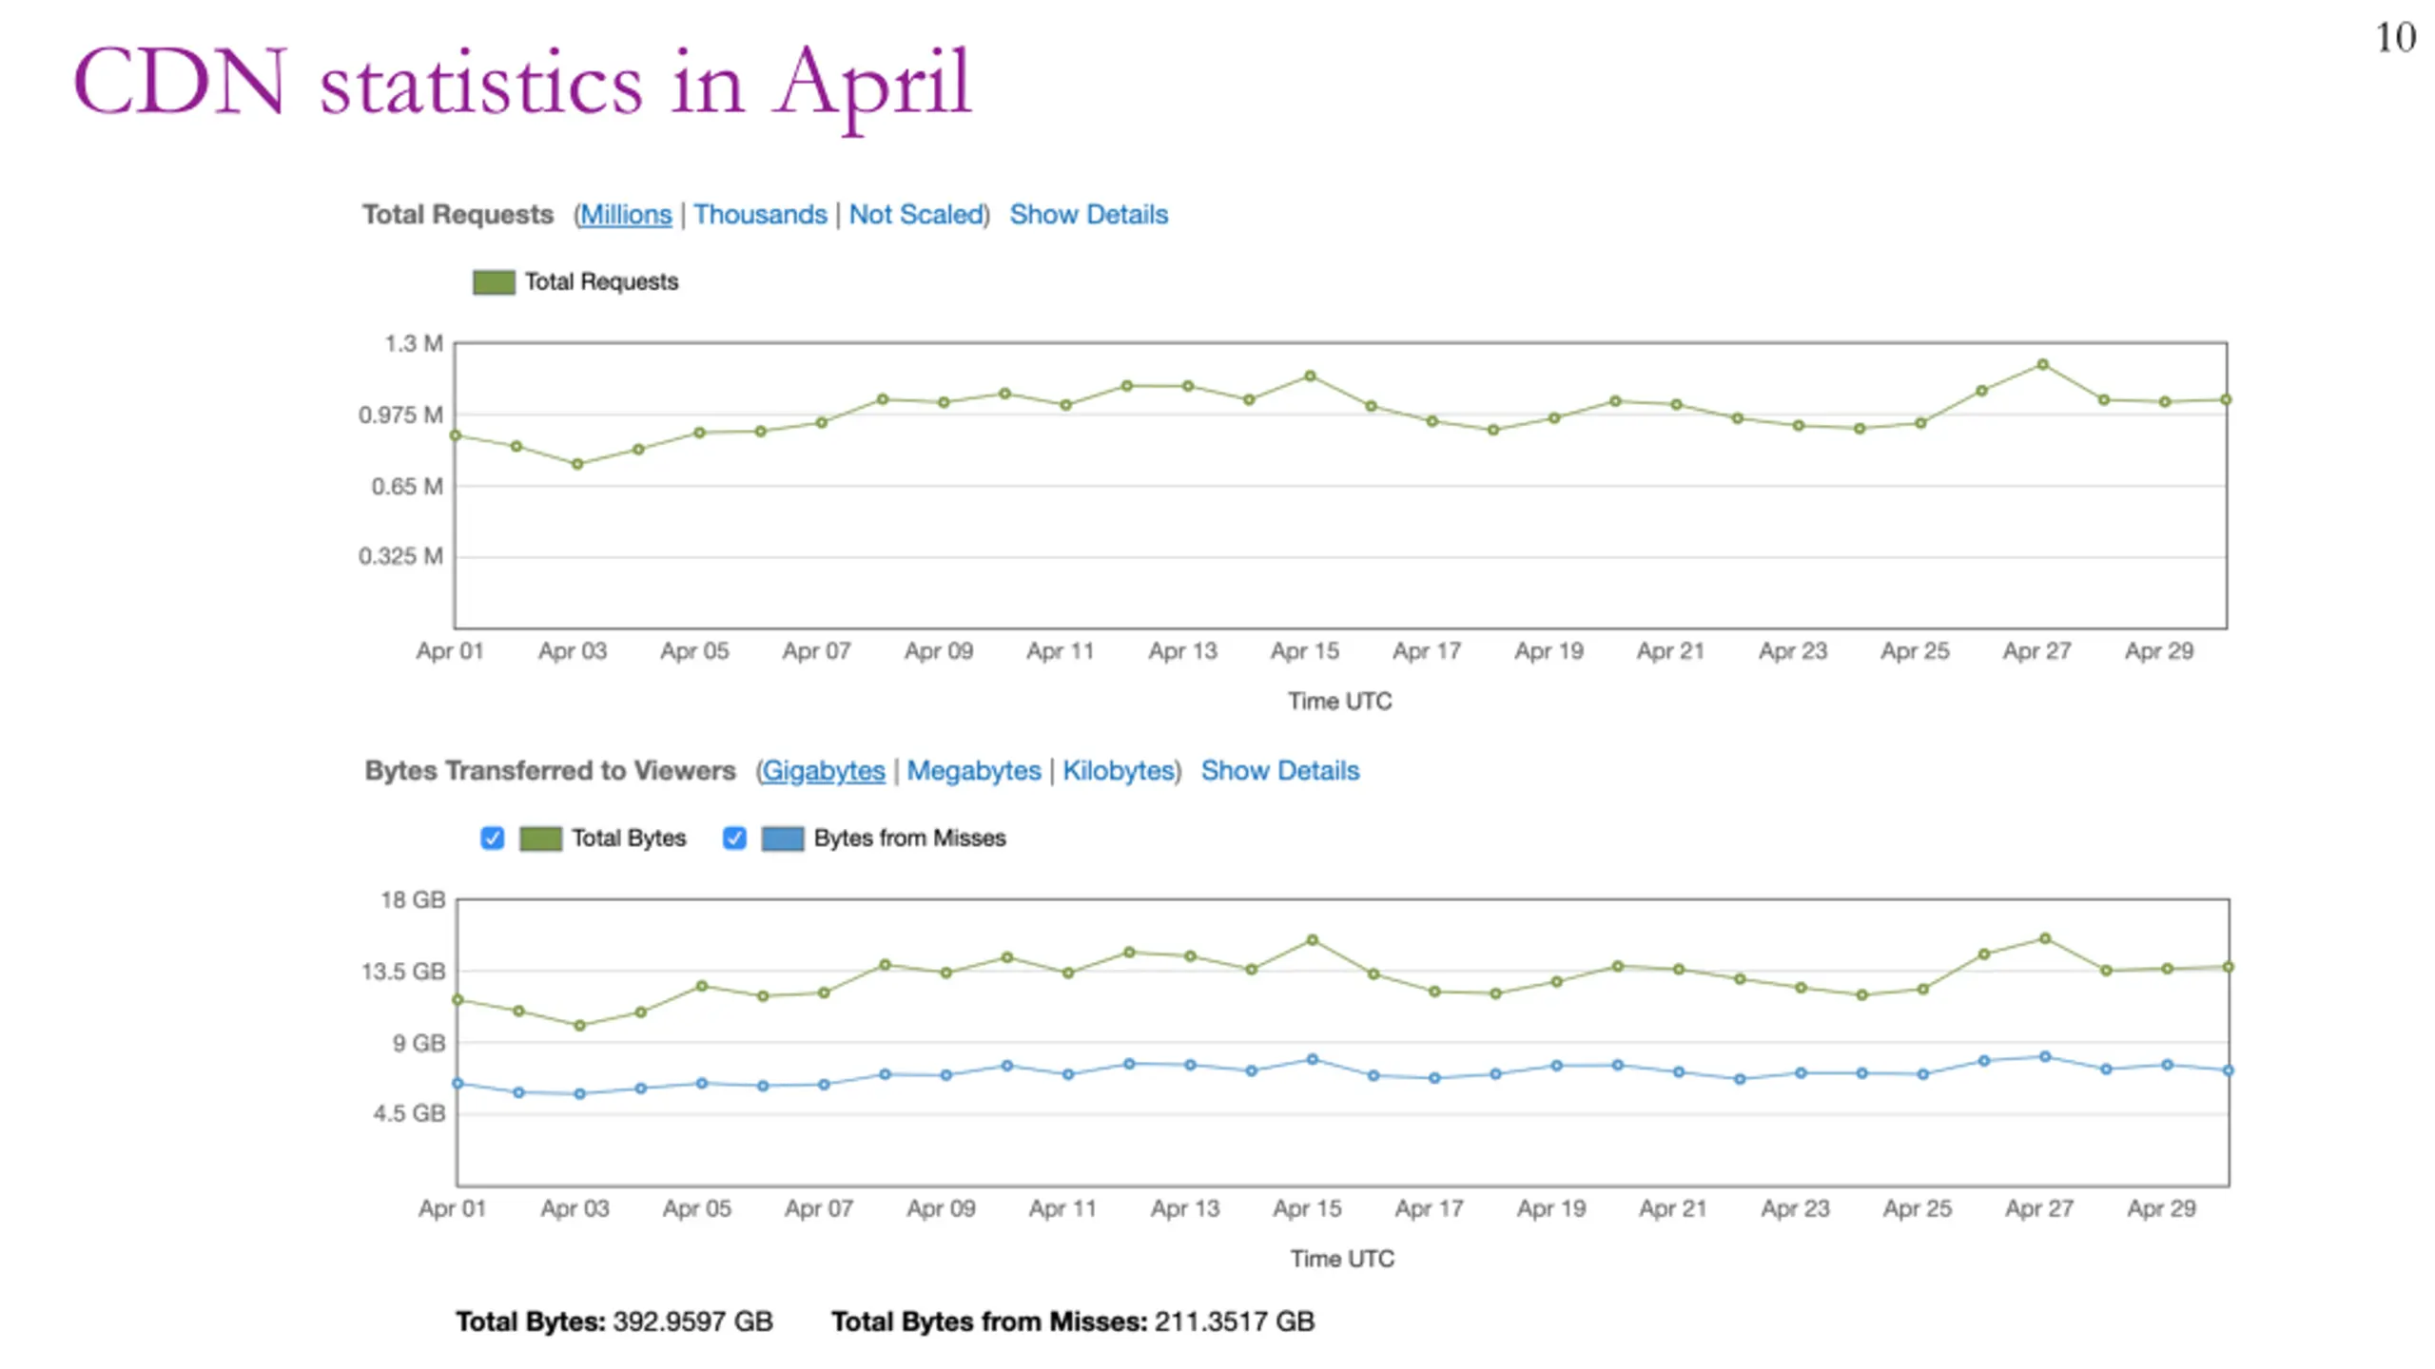Switch requests scale to Thousands

pyautogui.click(x=760, y=215)
